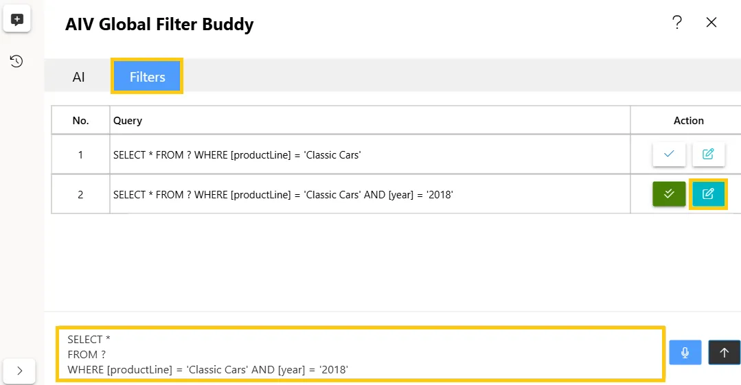
Task: Expand the left sidebar with chevron arrow
Action: tap(19, 371)
